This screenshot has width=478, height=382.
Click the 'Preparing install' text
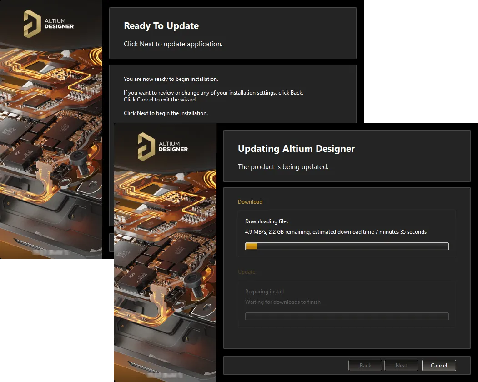(x=264, y=292)
